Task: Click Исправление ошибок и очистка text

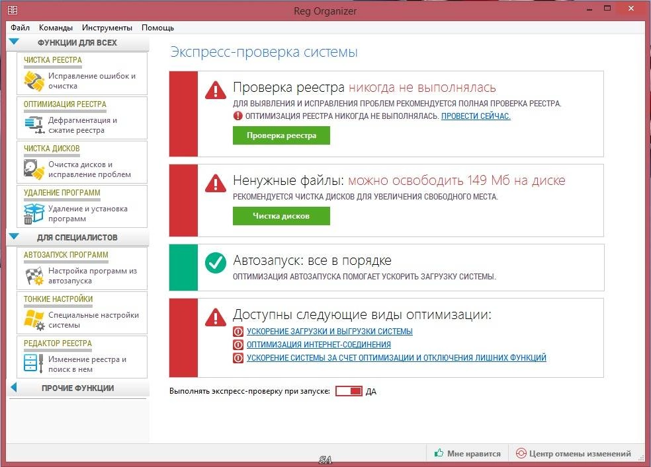Action: 92,81
